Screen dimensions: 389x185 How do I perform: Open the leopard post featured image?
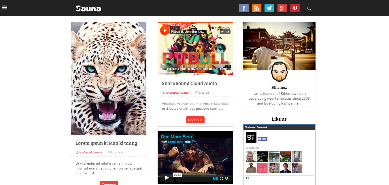pos(109,78)
